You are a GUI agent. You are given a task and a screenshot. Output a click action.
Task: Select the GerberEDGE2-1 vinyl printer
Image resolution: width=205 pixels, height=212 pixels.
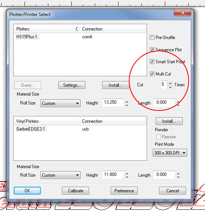click(x=30, y=129)
